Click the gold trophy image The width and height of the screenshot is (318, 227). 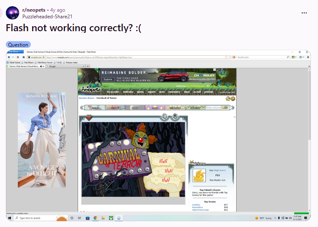pos(199,175)
